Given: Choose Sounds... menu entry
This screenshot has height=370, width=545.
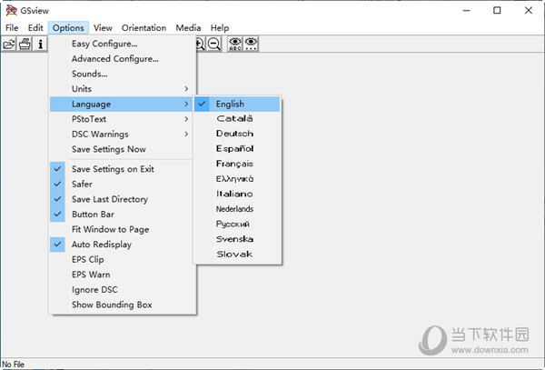Looking at the screenshot, I should click(121, 74).
